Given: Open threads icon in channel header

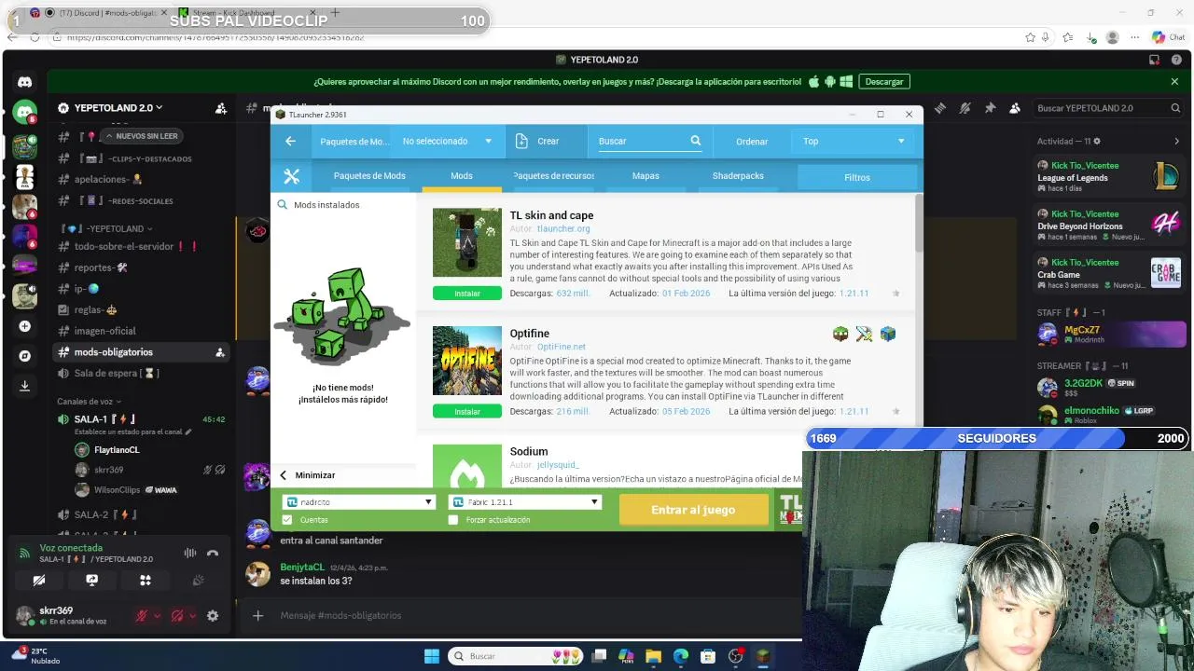Looking at the screenshot, I should pyautogui.click(x=939, y=108).
